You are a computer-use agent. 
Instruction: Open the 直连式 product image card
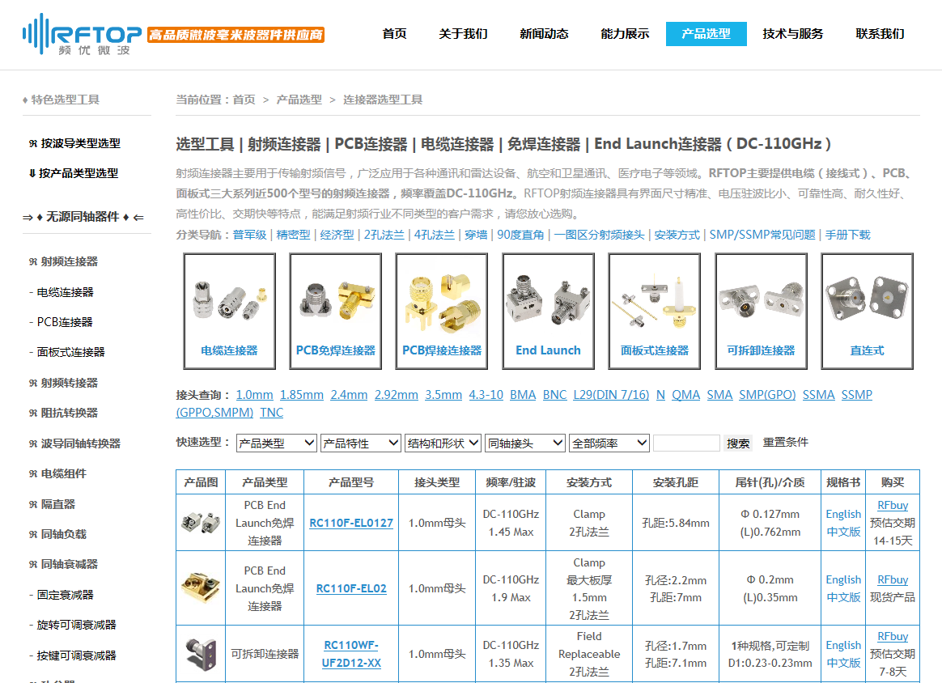click(x=867, y=312)
